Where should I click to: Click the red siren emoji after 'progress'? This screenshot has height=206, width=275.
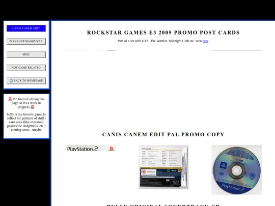tap(33, 107)
